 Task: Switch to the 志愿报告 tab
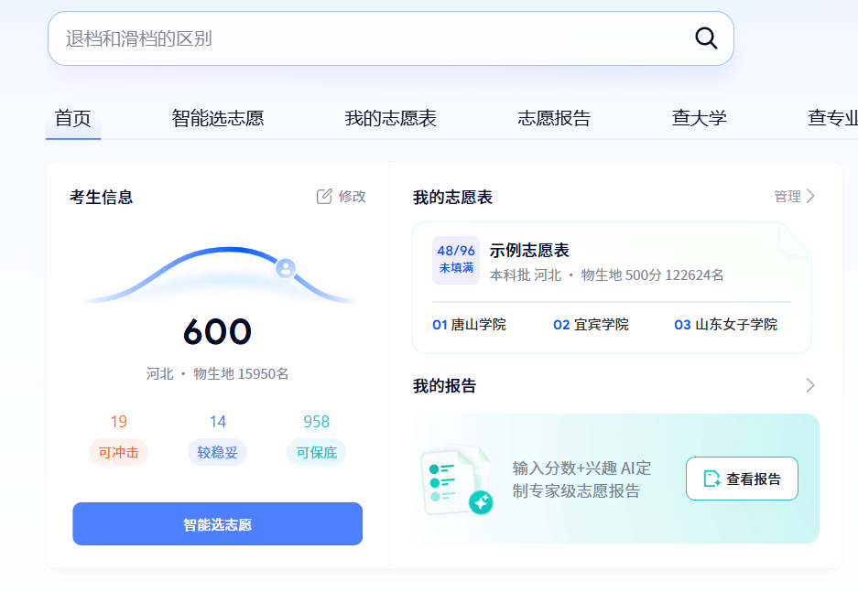tap(553, 117)
